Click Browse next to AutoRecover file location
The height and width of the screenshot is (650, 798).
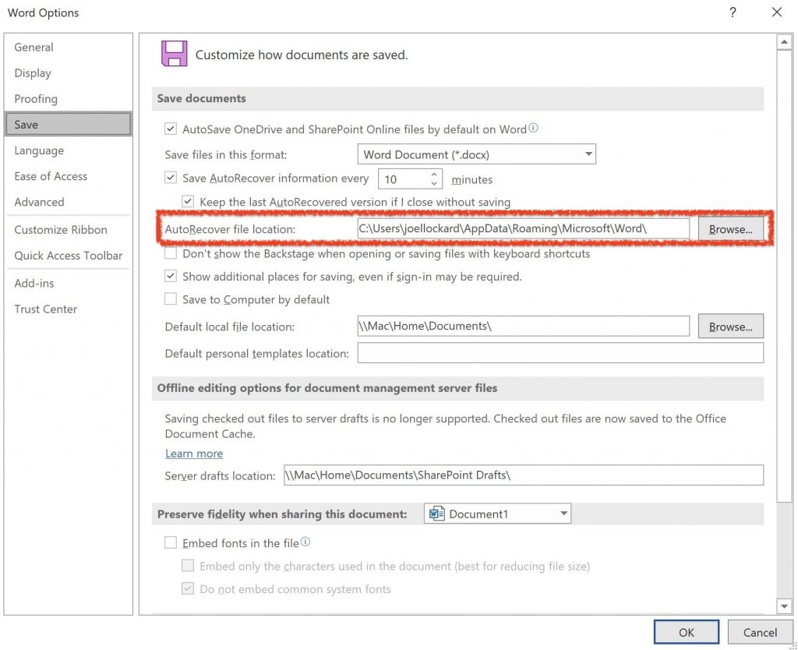(729, 228)
